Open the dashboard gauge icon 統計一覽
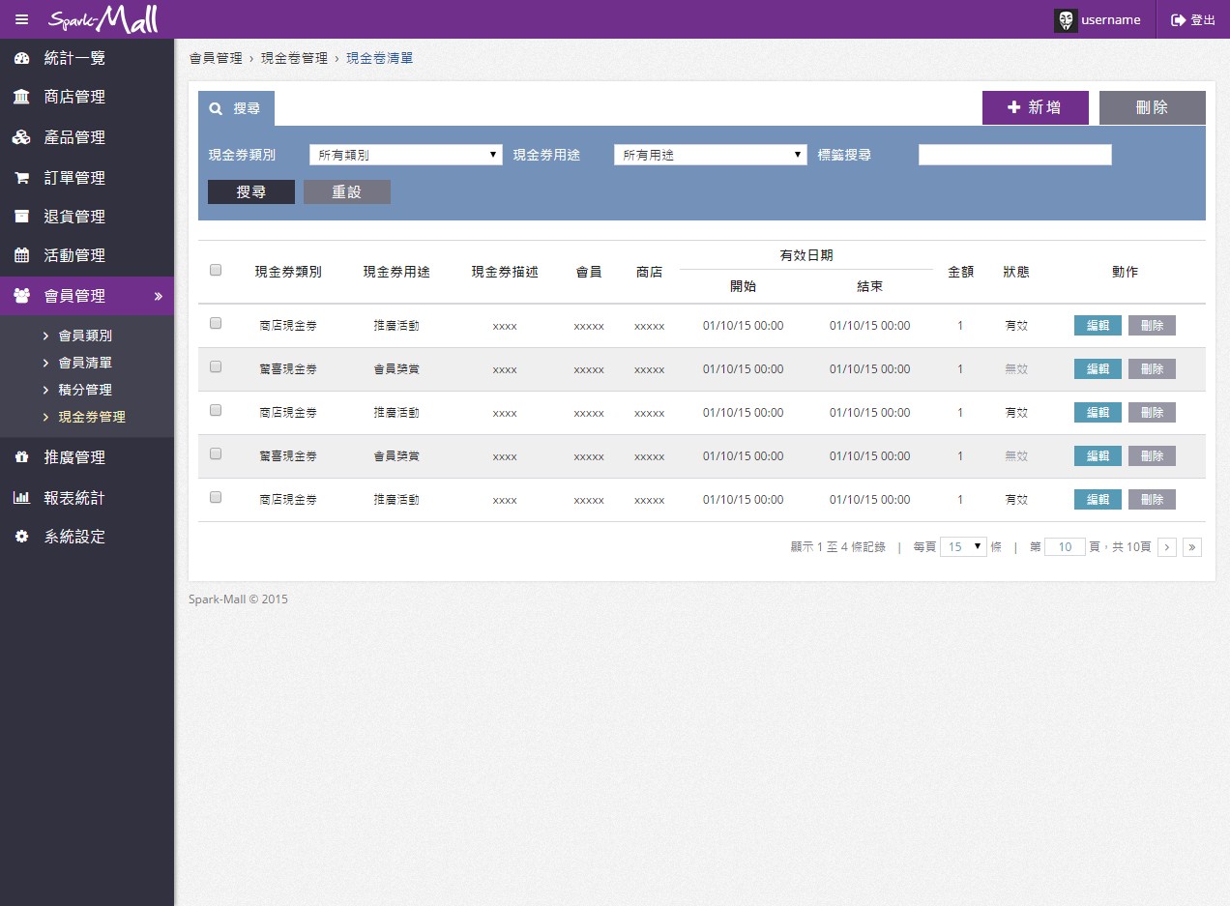The image size is (1230, 906). (x=21, y=58)
